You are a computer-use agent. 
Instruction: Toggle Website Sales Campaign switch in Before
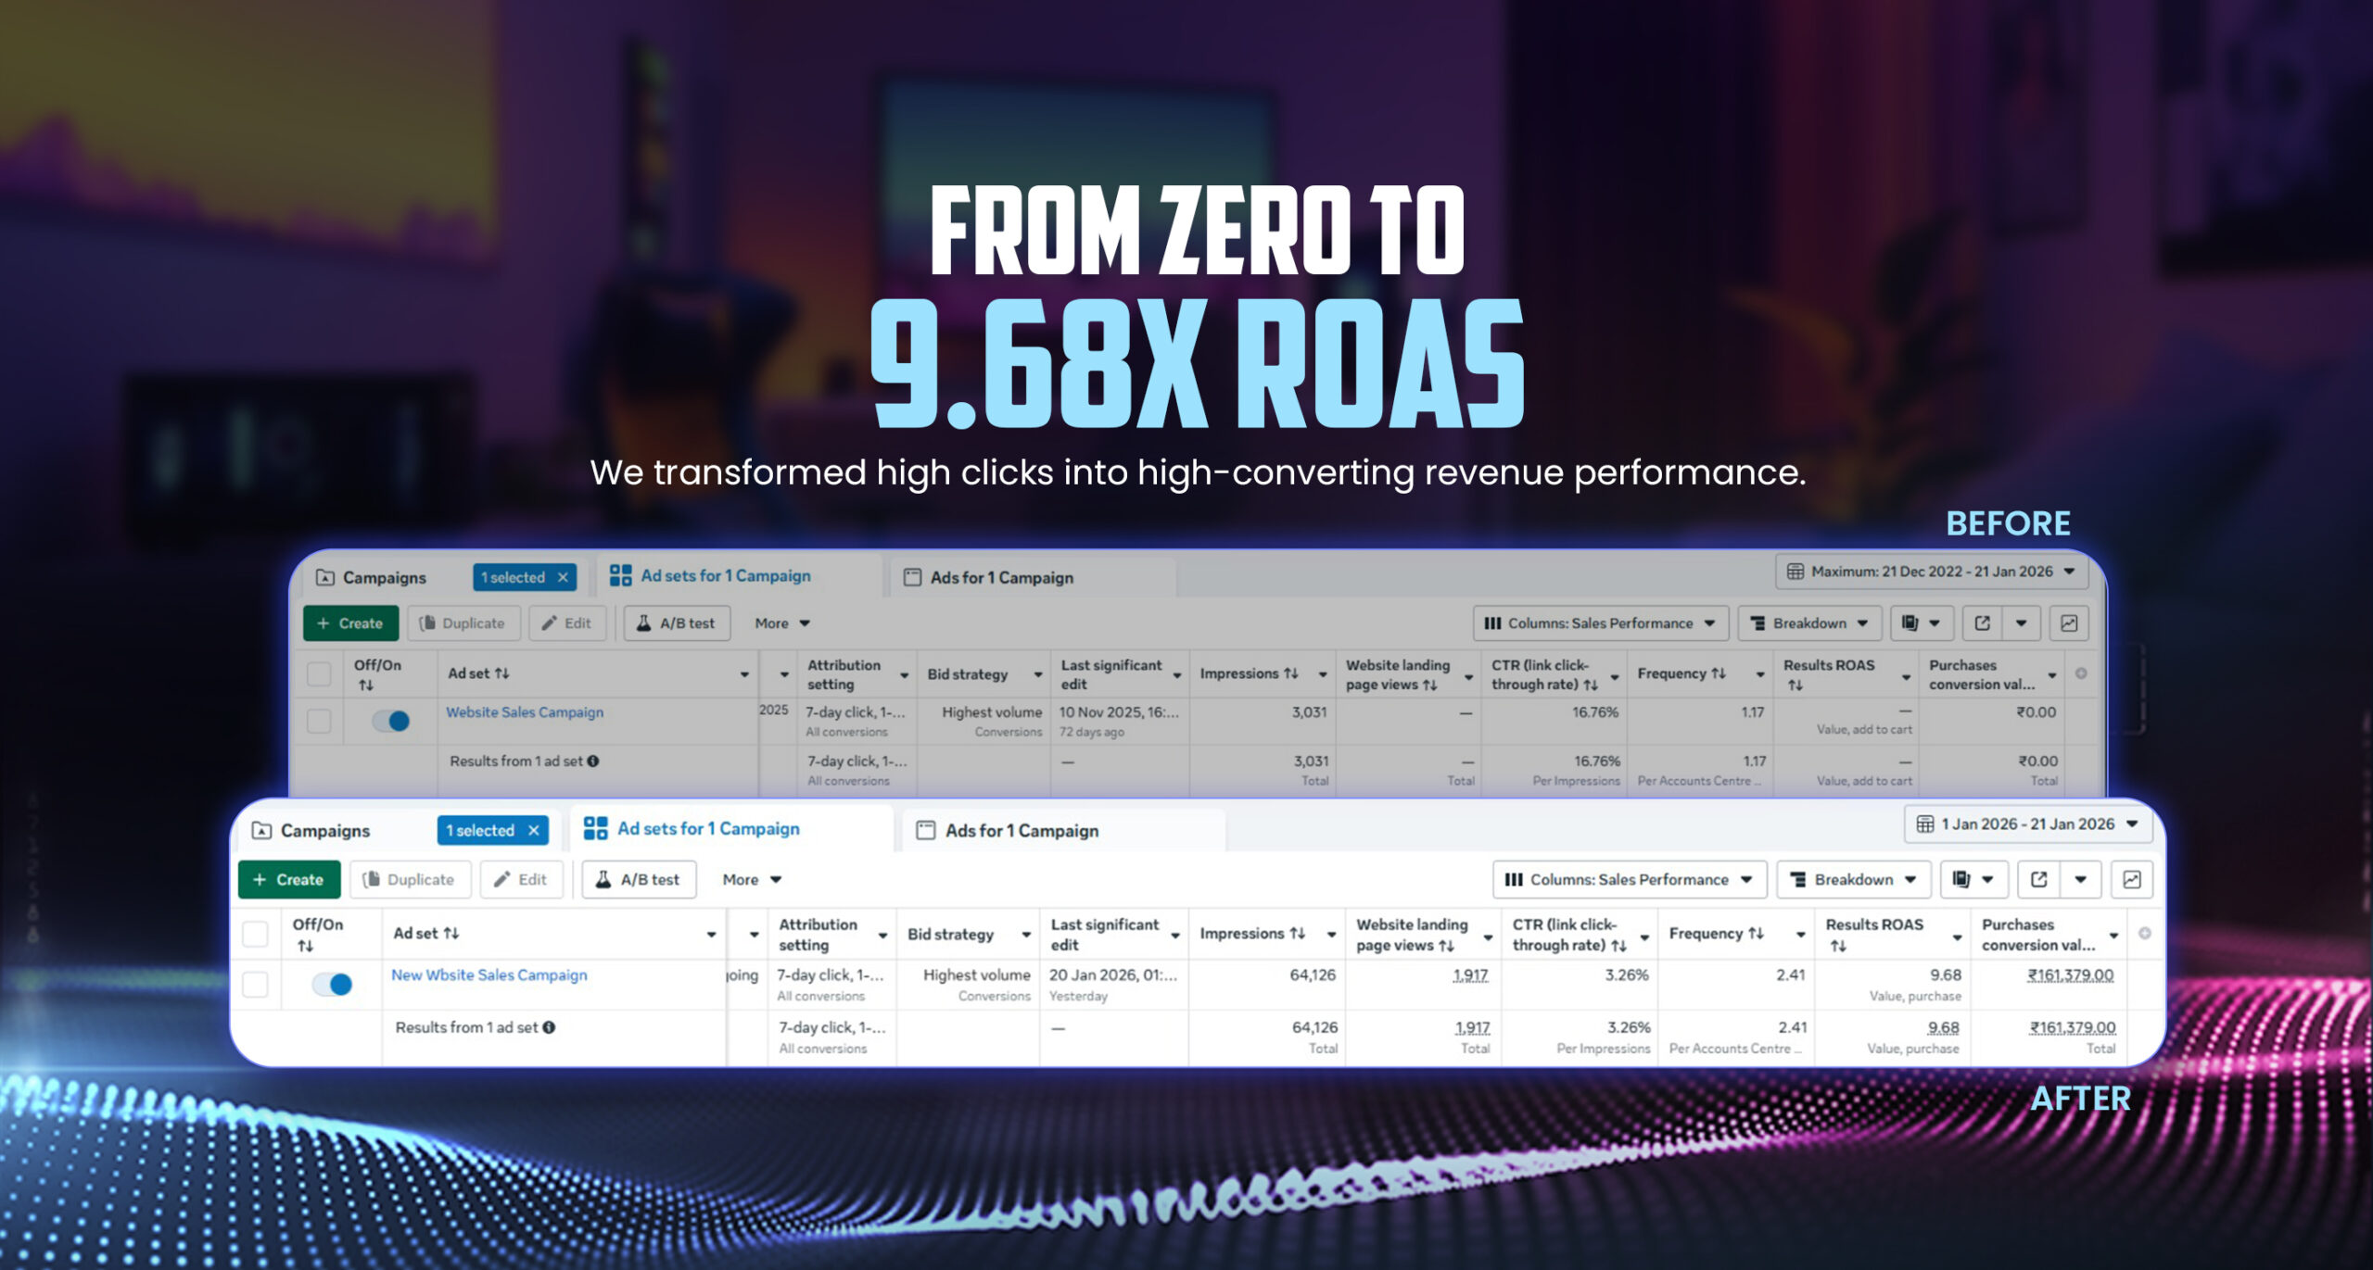click(390, 721)
